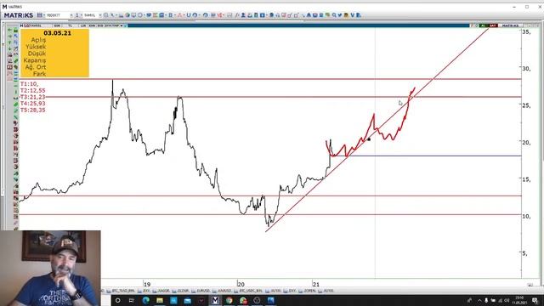The width and height of the screenshot is (544, 306).
Task: Open the period type dropdown in main toolbar
Action: point(100,15)
